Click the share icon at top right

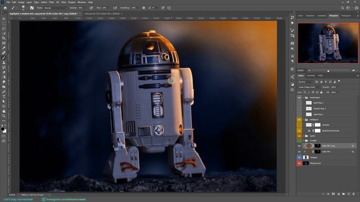point(357,8)
